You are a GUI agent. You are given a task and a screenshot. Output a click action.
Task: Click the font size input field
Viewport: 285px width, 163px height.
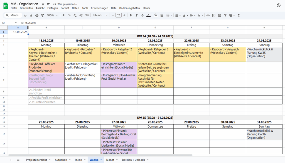(x=118, y=15)
